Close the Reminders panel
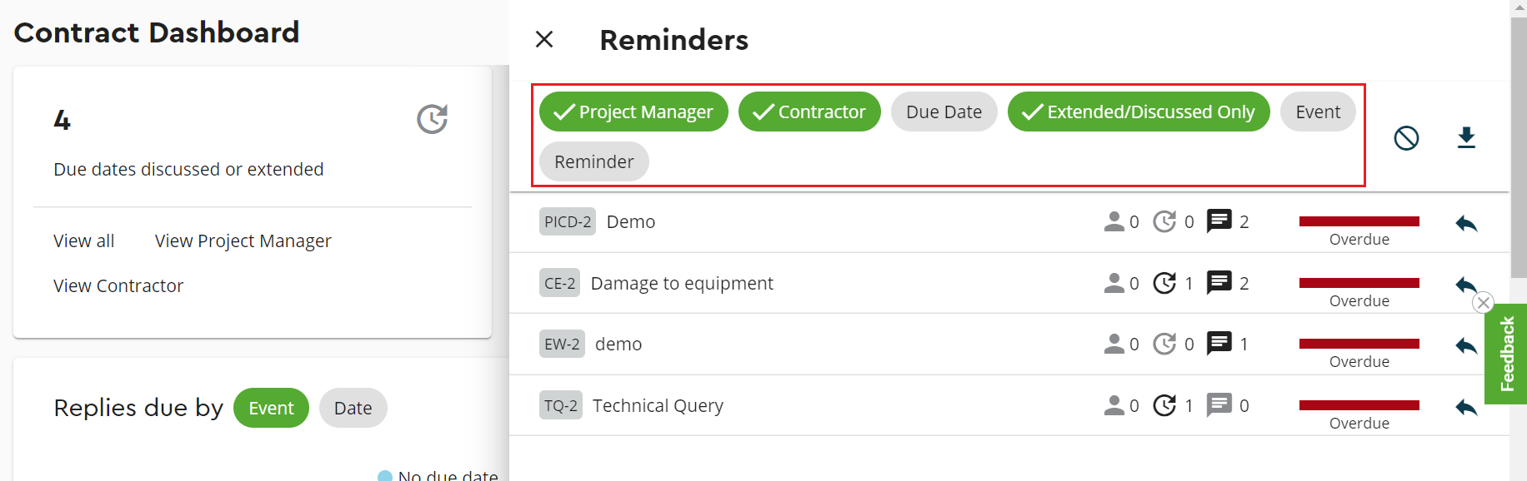Viewport: 1527px width, 481px height. (544, 39)
